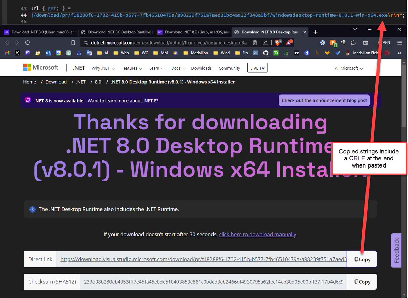Open the TD bank bookmark icon
The image size is (408, 298).
tap(276, 53)
